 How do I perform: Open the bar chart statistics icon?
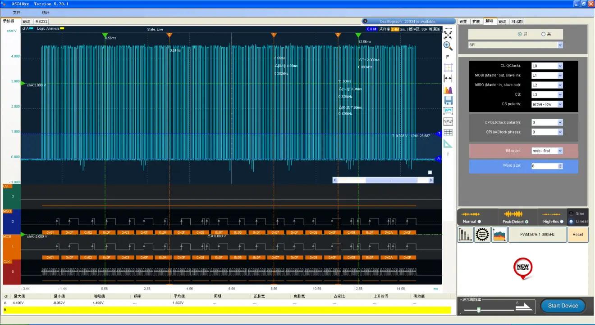[465, 235]
